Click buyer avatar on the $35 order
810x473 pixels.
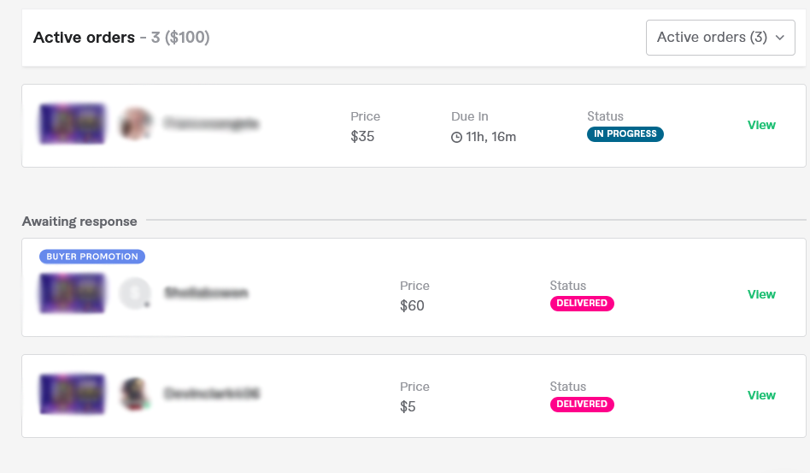pos(135,124)
